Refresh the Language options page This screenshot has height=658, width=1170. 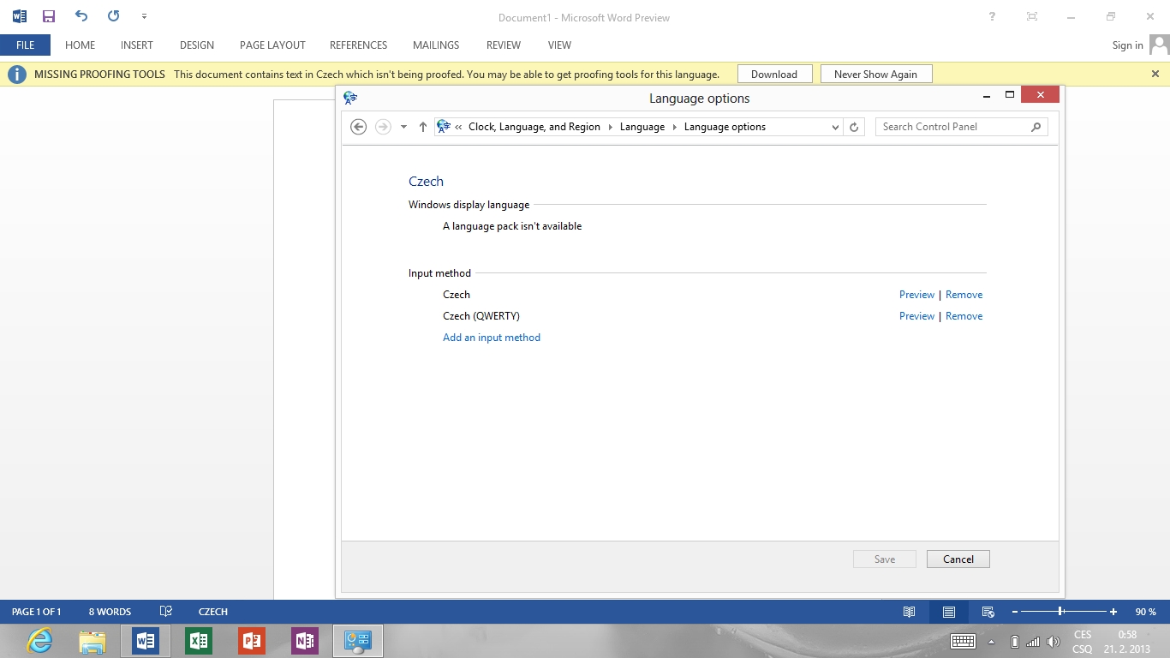853,127
